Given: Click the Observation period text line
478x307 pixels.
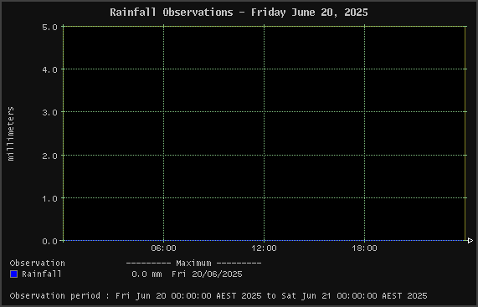Looking at the screenshot, I should 218,296.
